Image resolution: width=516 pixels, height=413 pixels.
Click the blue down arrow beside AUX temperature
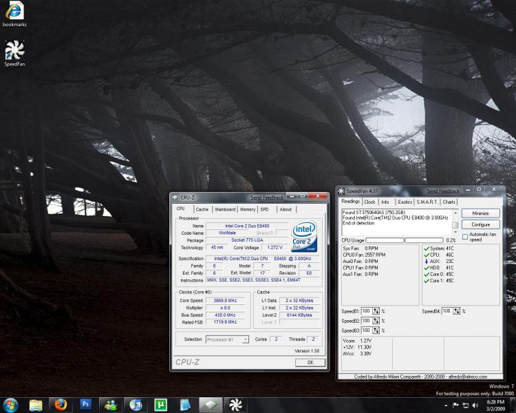[x=426, y=261]
